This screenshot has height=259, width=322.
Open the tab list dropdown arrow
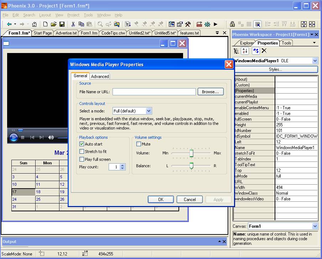pos(217,33)
